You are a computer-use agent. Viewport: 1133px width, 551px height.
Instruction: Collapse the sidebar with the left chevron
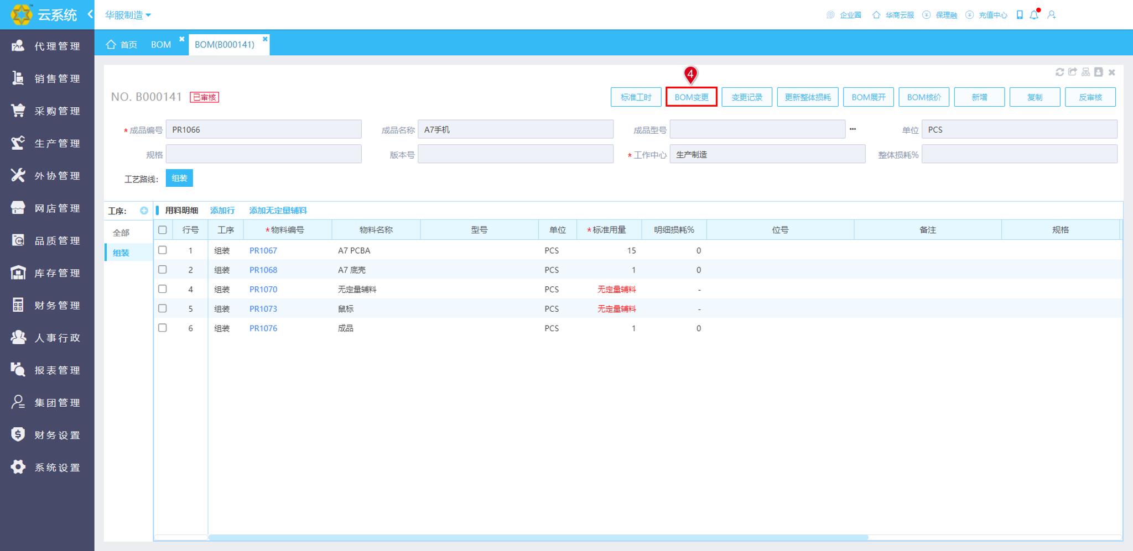[x=90, y=14]
